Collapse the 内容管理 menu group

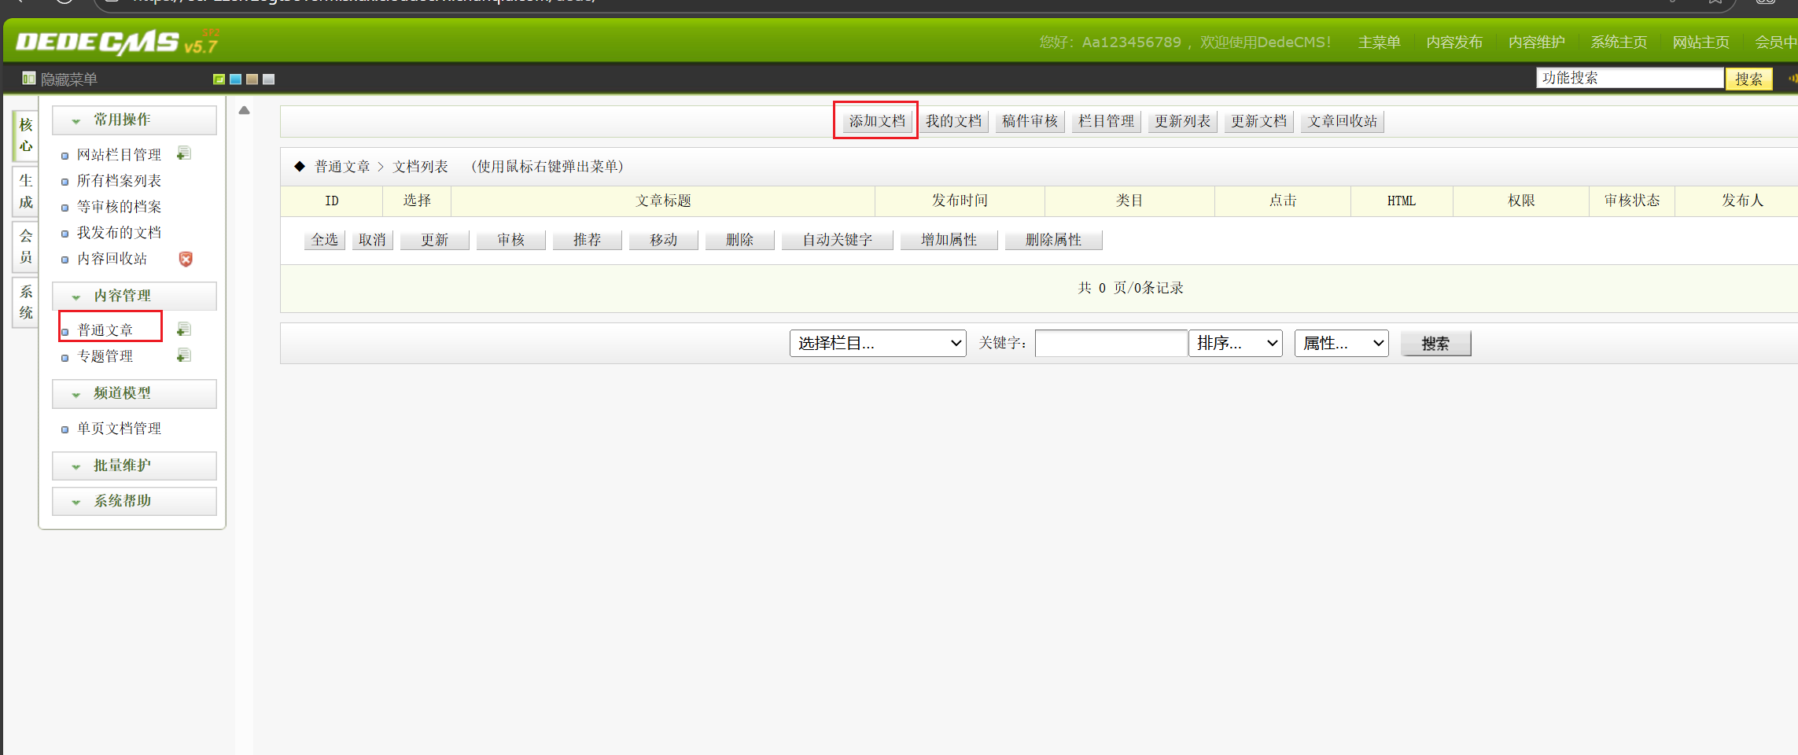(x=134, y=296)
